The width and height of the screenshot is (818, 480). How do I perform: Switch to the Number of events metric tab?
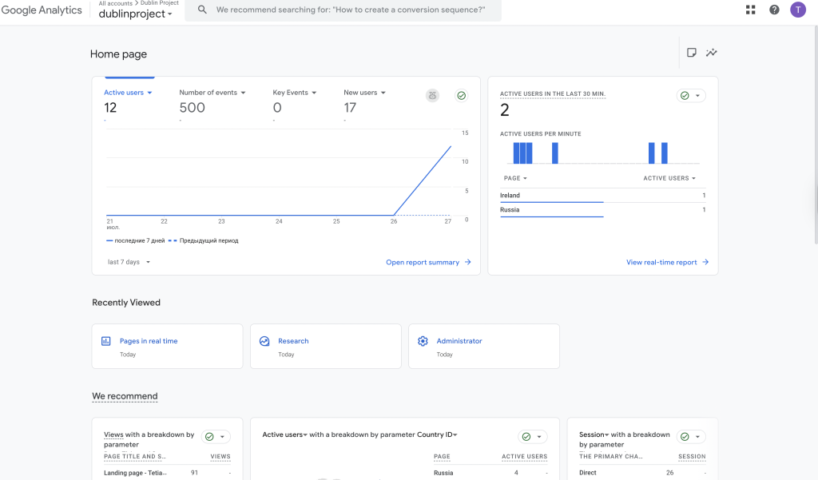[x=208, y=93]
